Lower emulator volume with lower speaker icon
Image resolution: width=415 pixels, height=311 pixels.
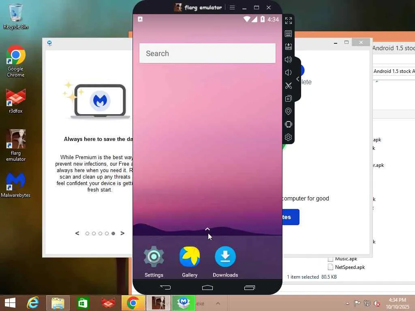click(x=288, y=72)
